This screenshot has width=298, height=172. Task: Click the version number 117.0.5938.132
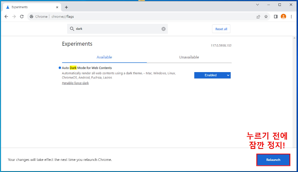pos(221,46)
